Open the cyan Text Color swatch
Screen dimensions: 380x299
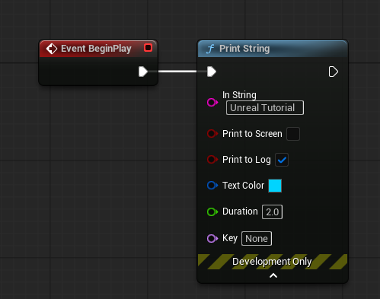click(x=275, y=186)
